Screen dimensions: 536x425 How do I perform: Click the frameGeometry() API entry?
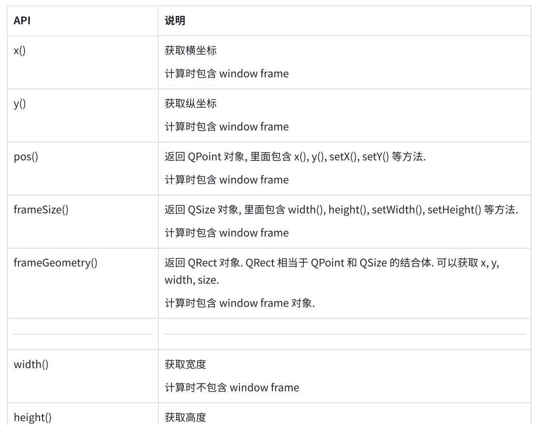tap(56, 263)
